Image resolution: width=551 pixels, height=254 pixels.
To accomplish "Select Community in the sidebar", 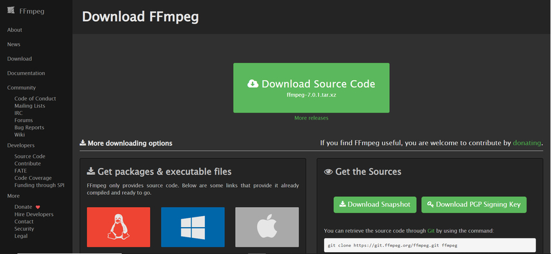I will point(21,87).
